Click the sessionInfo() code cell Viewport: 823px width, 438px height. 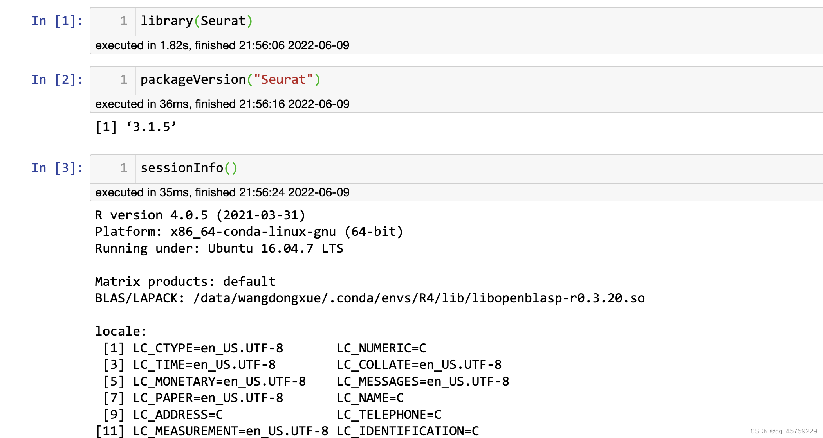pyautogui.click(x=456, y=169)
